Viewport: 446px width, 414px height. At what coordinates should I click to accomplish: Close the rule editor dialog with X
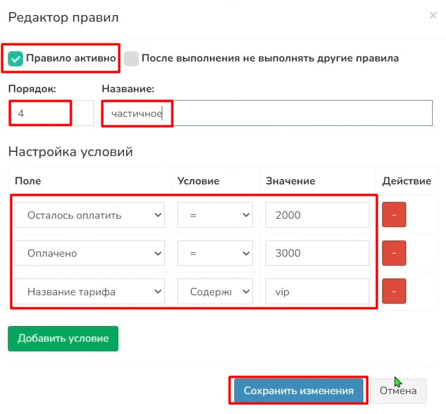tap(433, 16)
